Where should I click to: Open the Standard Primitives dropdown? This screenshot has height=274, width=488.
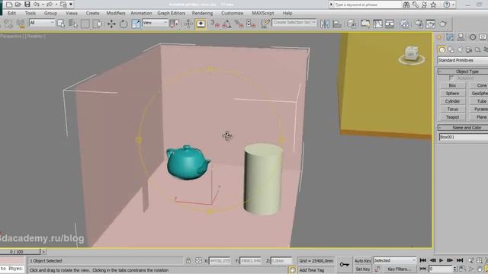coord(463,60)
